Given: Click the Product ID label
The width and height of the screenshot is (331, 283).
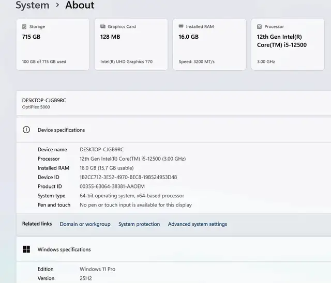Looking at the screenshot, I should click(50, 186).
